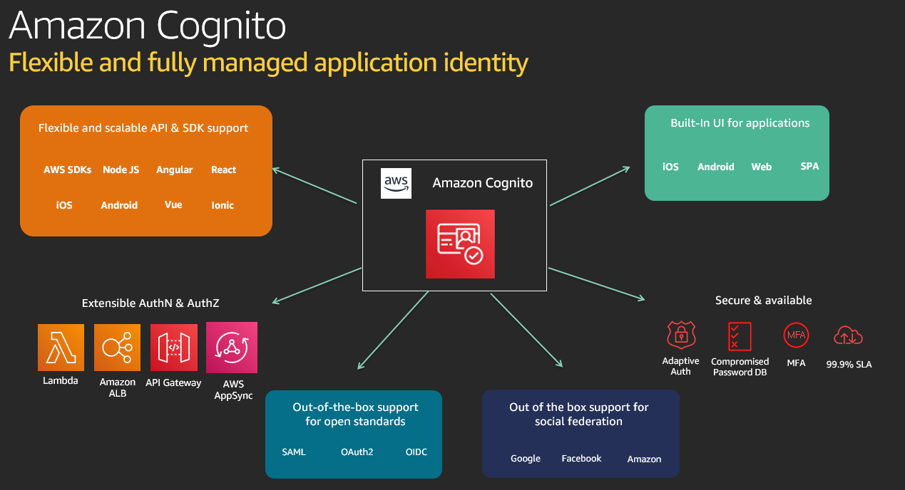905x490 pixels.
Task: Select the 'Facebook' label
Action: (582, 459)
